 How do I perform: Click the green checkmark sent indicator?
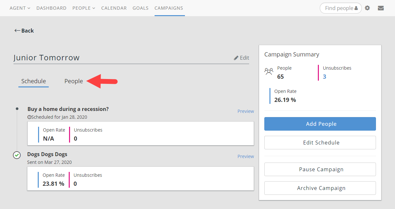[17, 155]
